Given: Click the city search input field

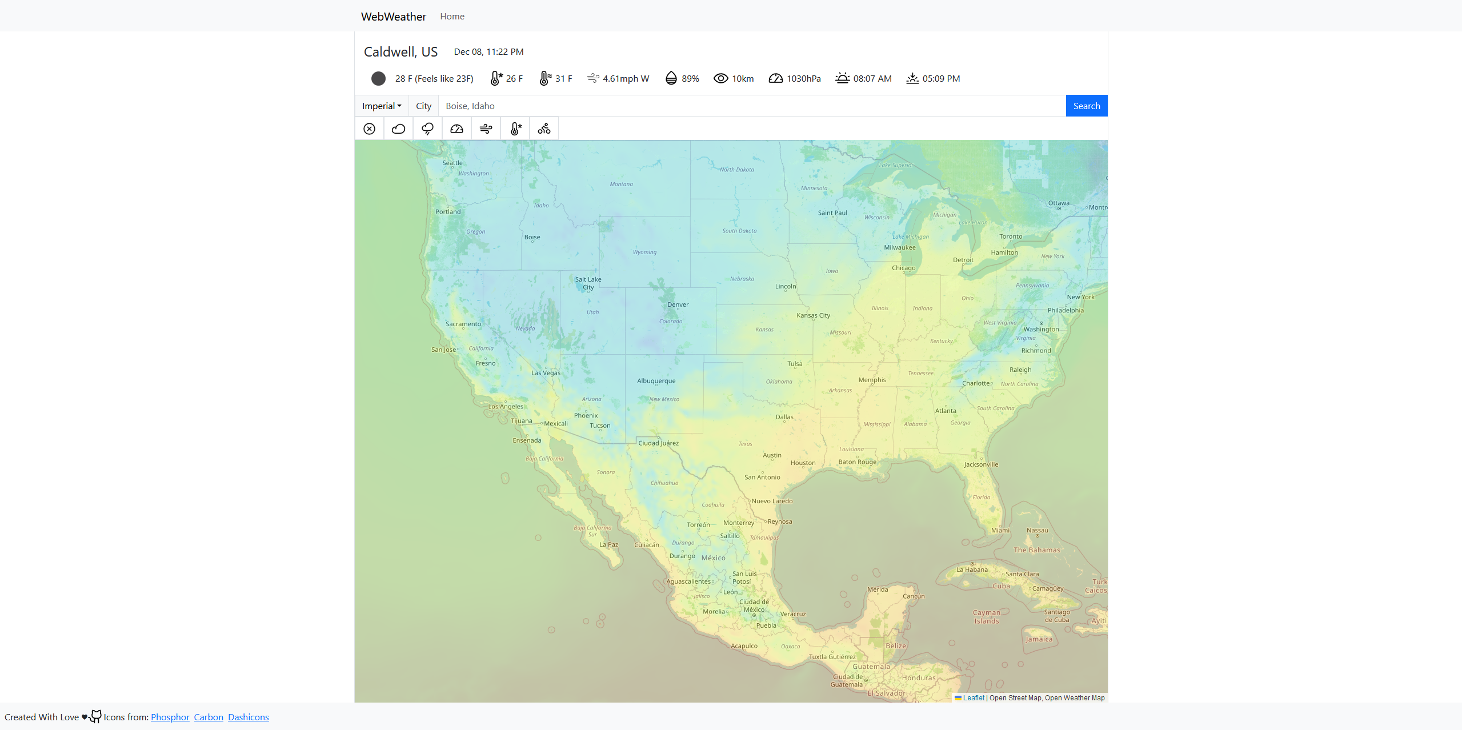Looking at the screenshot, I should (751, 106).
